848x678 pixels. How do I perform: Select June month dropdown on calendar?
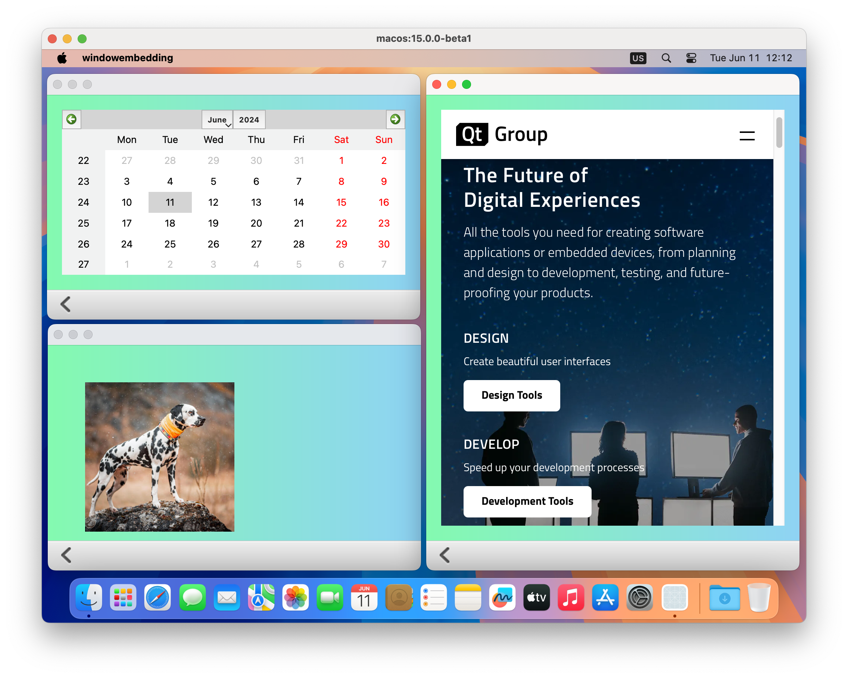click(218, 120)
